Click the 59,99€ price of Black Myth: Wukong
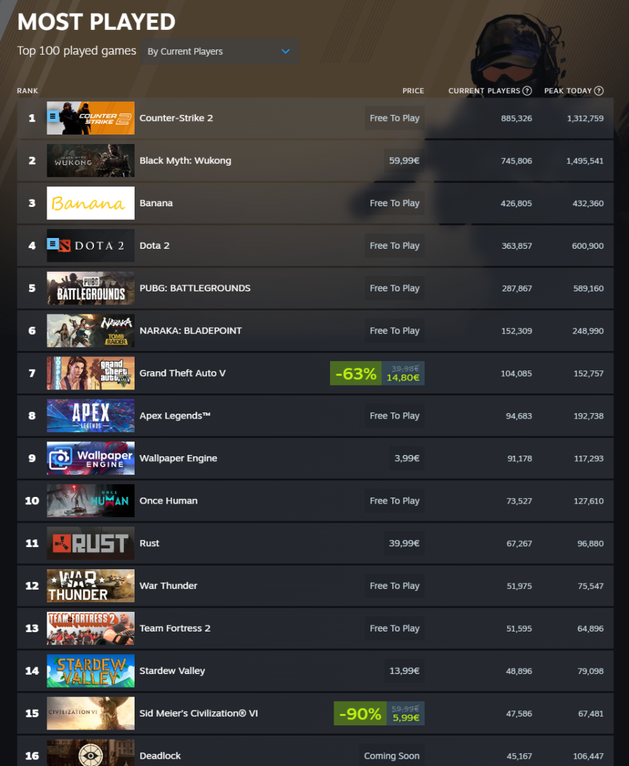The width and height of the screenshot is (629, 766). point(404,161)
